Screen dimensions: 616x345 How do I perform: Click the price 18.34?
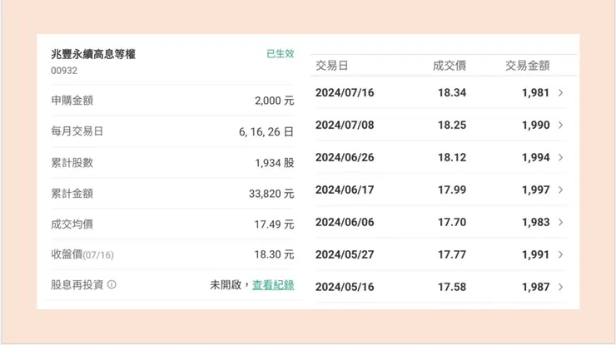452,92
